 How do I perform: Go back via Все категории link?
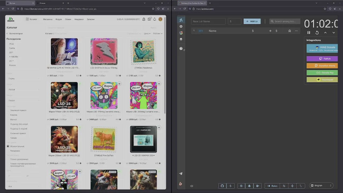click(x=14, y=34)
